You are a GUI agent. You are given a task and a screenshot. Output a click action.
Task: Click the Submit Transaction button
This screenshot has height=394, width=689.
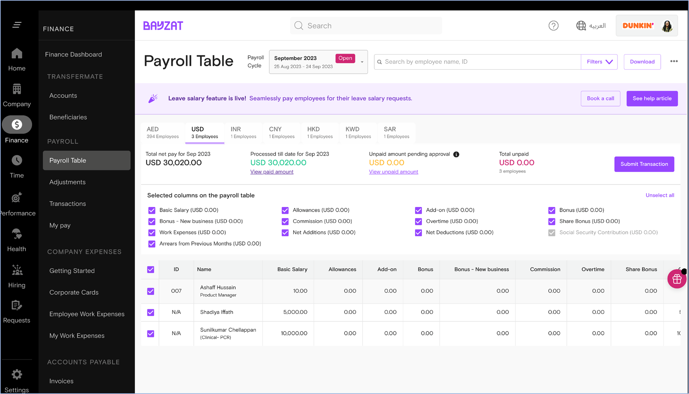coord(644,164)
